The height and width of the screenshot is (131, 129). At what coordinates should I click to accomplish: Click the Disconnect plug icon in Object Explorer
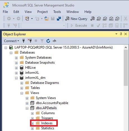30,41
